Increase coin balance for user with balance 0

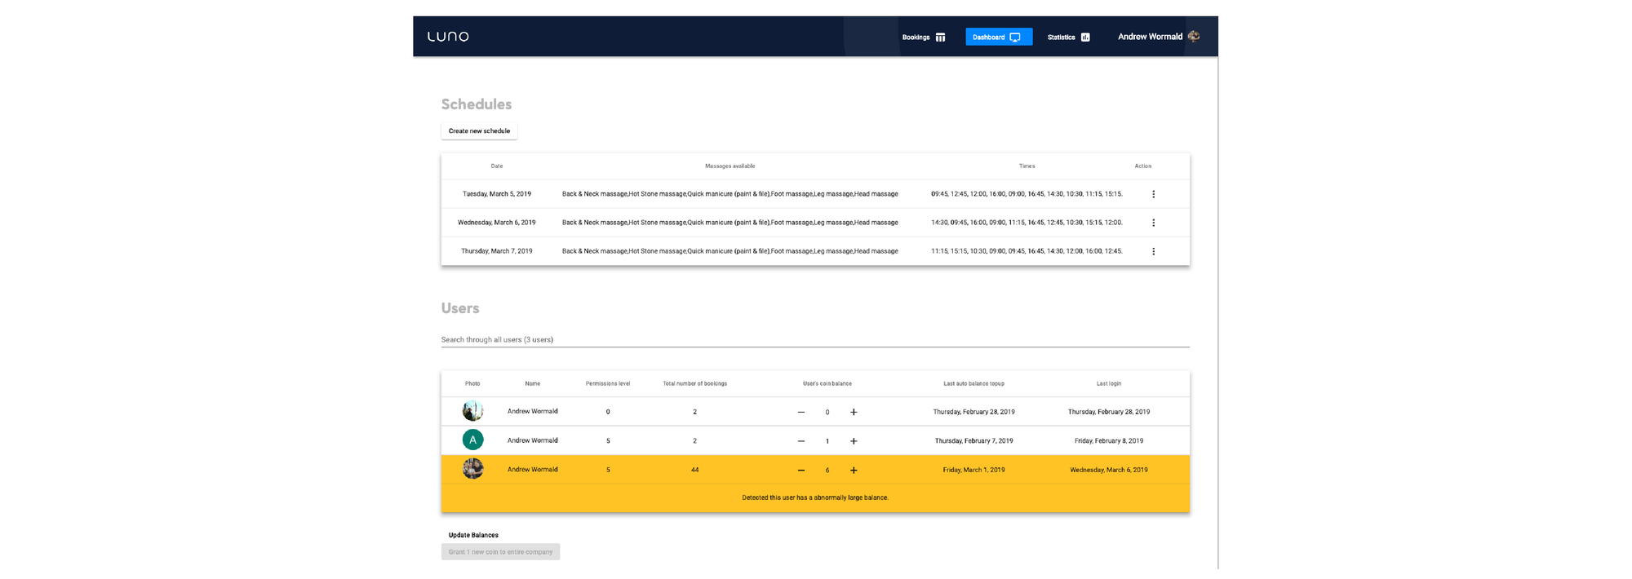coord(854,412)
